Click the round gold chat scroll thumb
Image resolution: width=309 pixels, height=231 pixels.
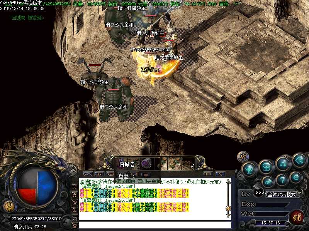[228, 208]
